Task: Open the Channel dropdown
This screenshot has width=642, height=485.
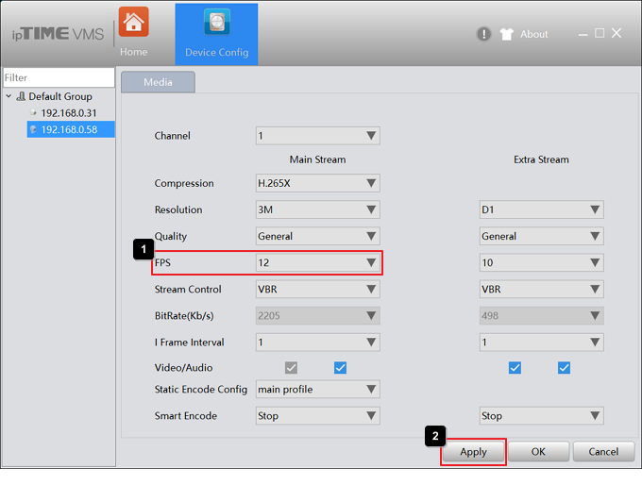Action: [x=318, y=136]
